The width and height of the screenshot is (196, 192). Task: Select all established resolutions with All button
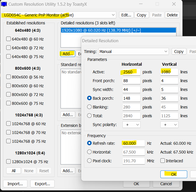click(14, 171)
